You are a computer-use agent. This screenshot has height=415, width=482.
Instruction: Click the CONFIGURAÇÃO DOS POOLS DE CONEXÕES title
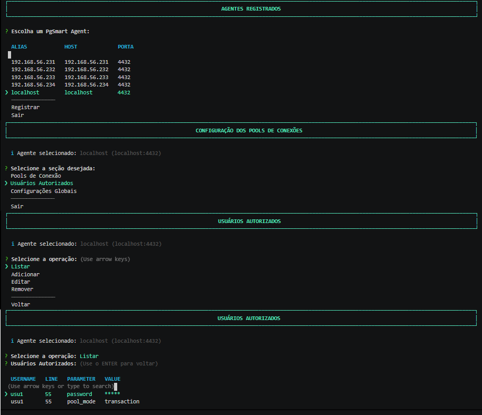coord(249,130)
